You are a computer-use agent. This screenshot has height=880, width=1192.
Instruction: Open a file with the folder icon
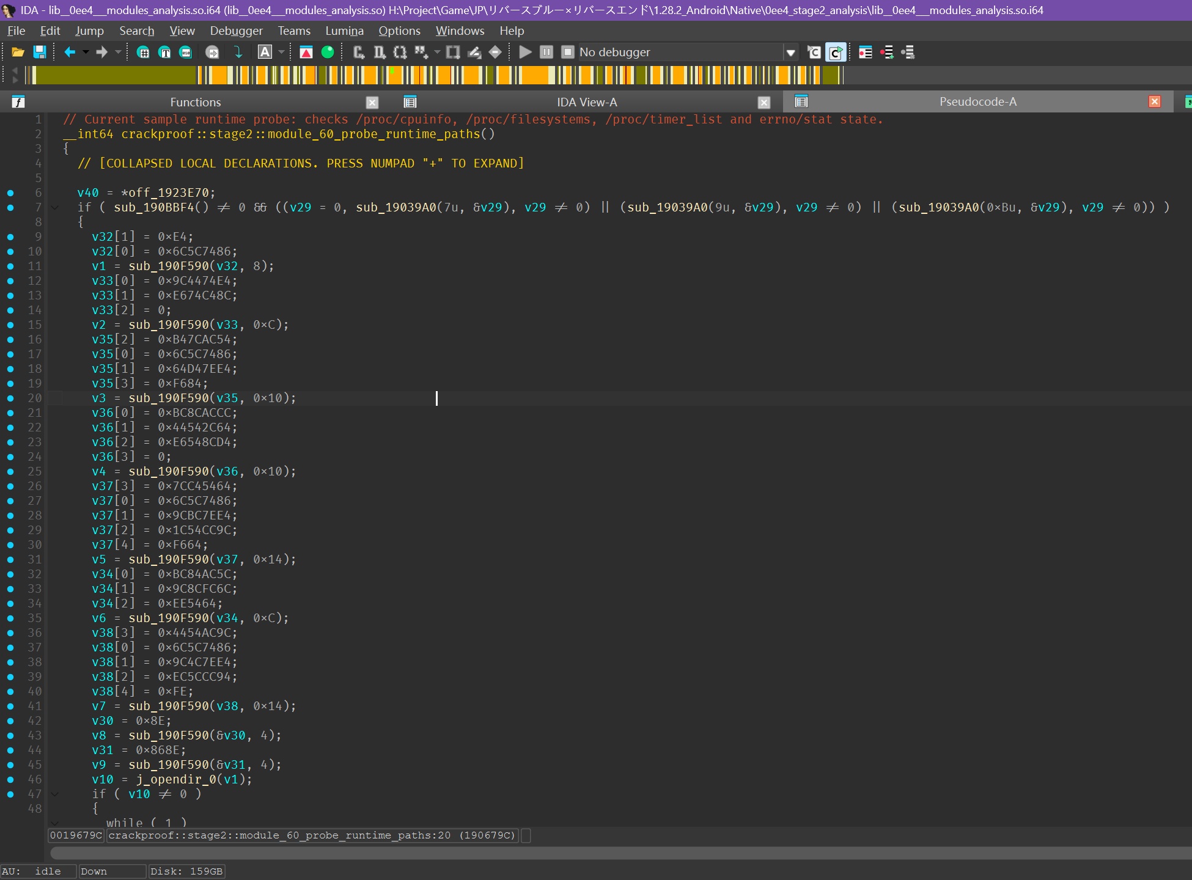18,53
